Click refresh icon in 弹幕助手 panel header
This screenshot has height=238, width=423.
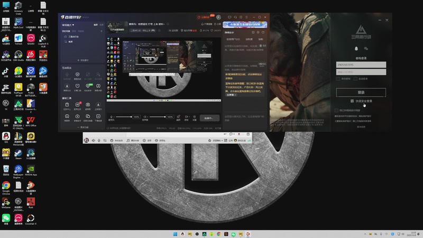263,32
